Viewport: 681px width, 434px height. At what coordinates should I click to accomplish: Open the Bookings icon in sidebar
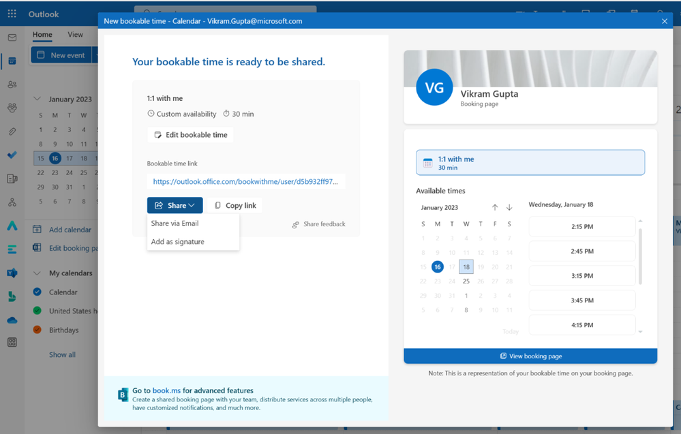point(12,296)
